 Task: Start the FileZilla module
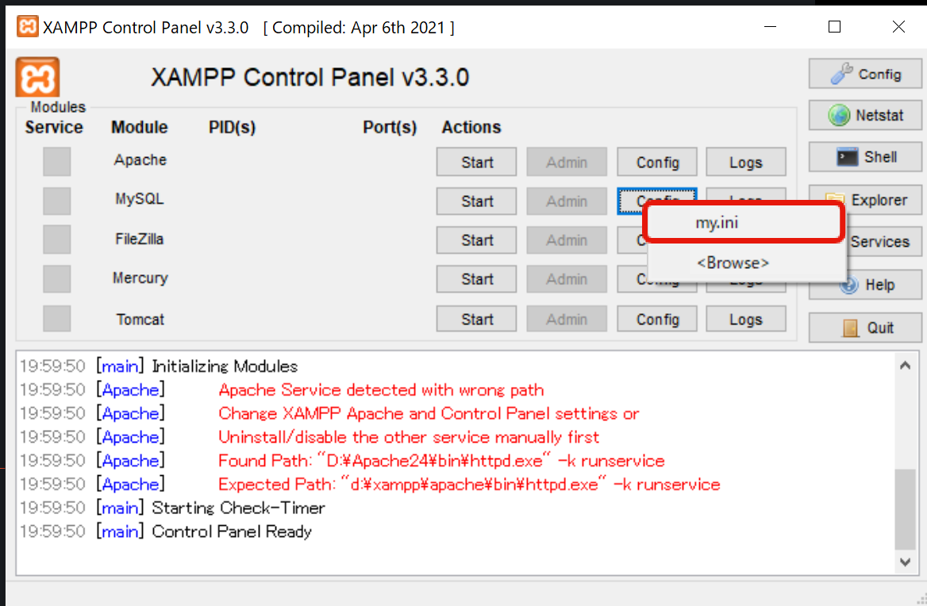[x=476, y=240]
